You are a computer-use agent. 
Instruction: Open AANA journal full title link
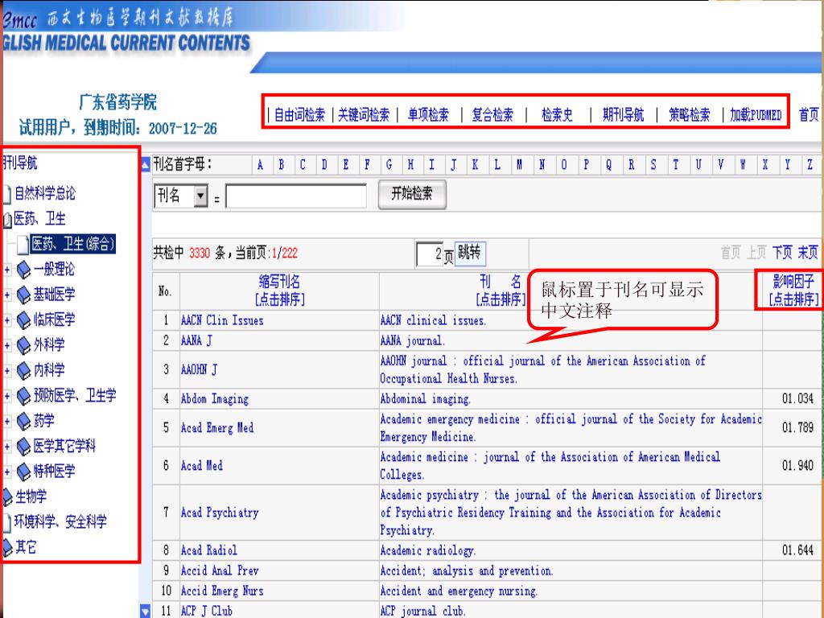pyautogui.click(x=413, y=341)
